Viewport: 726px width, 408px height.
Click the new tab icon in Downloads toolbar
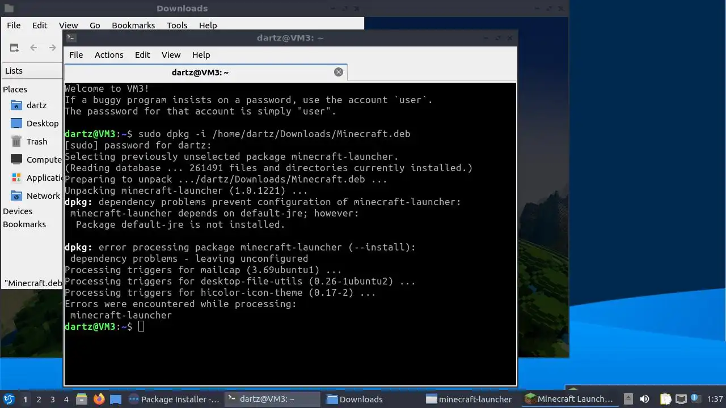[15, 48]
